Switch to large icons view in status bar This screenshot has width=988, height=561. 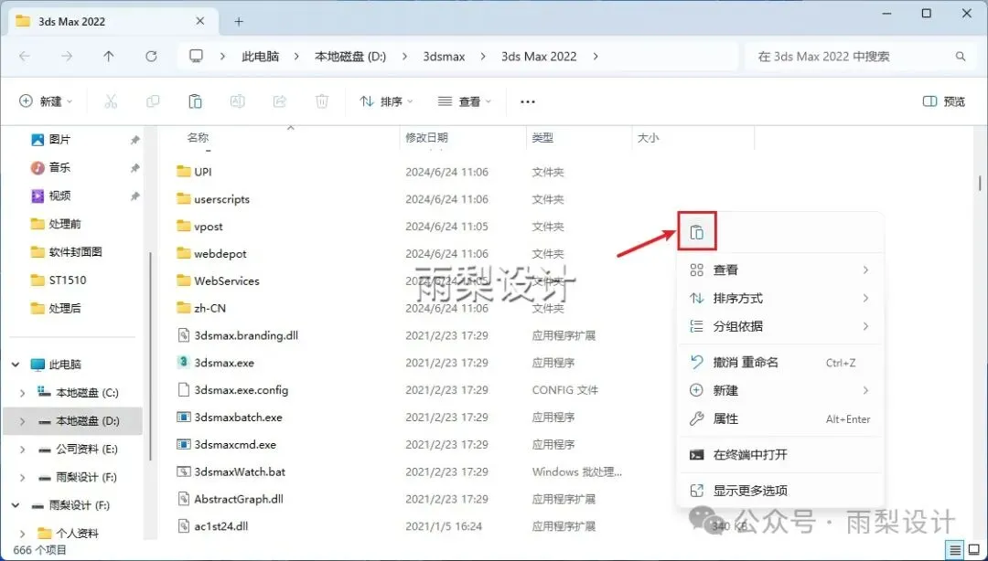tap(973, 550)
